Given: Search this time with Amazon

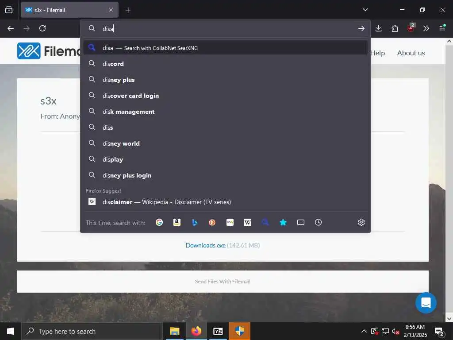Looking at the screenshot, I should 177,222.
